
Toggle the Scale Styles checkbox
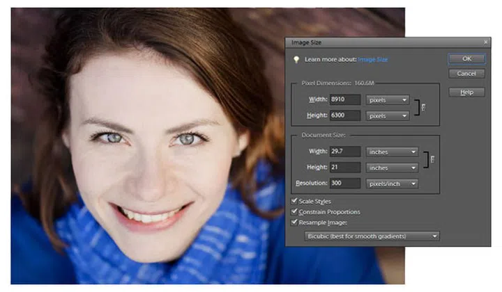coord(294,201)
